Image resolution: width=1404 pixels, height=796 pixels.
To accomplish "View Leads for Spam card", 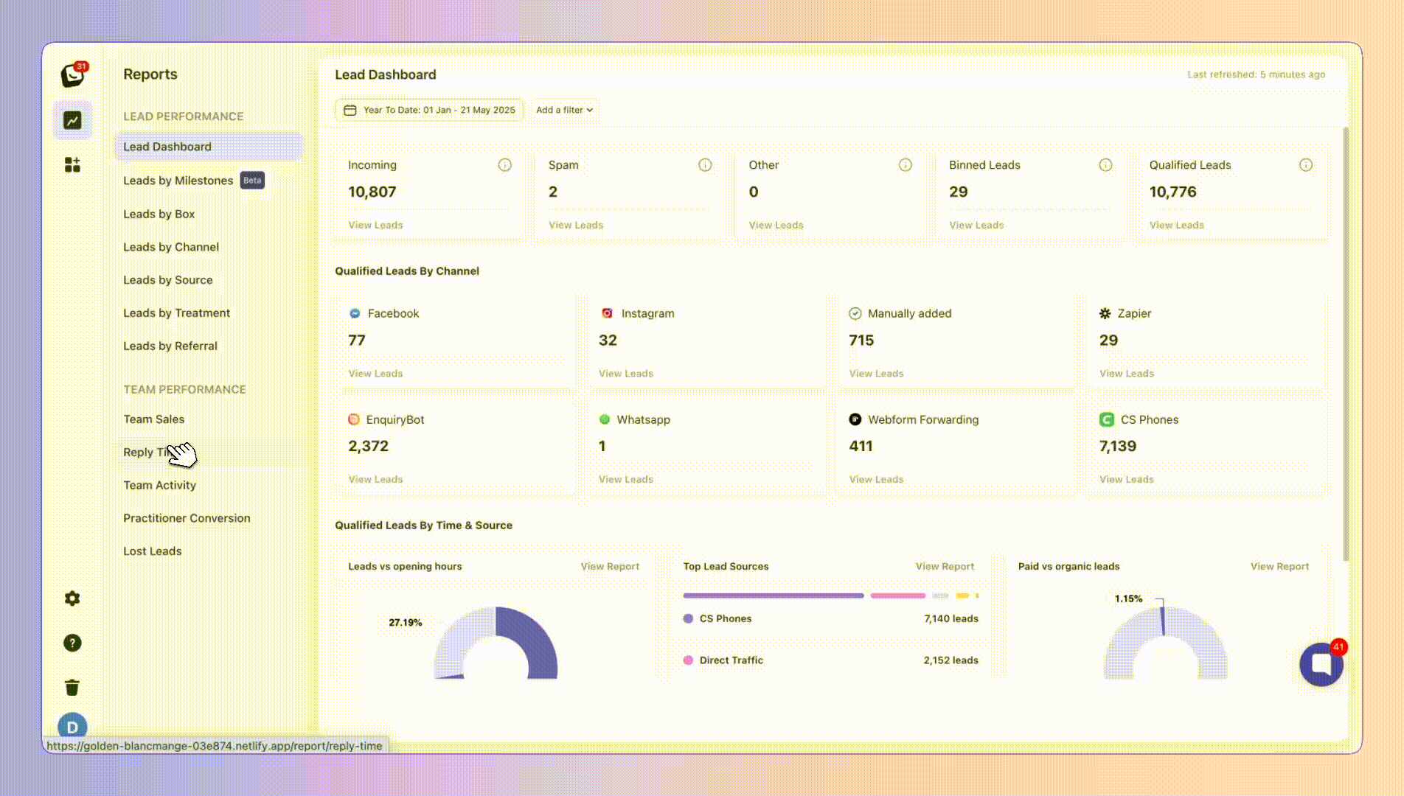I will click(x=576, y=225).
